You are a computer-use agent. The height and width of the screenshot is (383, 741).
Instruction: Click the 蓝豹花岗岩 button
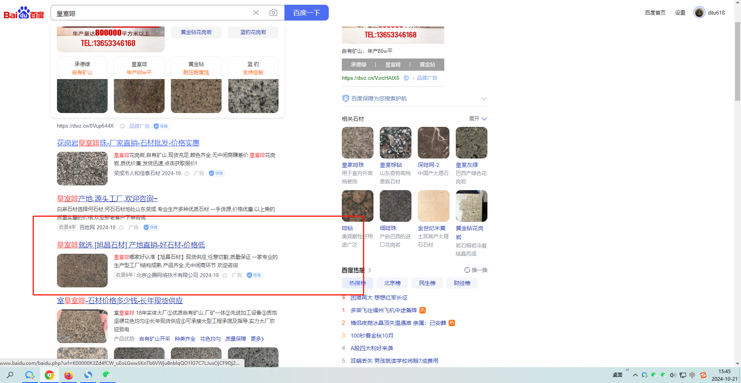[x=253, y=32]
